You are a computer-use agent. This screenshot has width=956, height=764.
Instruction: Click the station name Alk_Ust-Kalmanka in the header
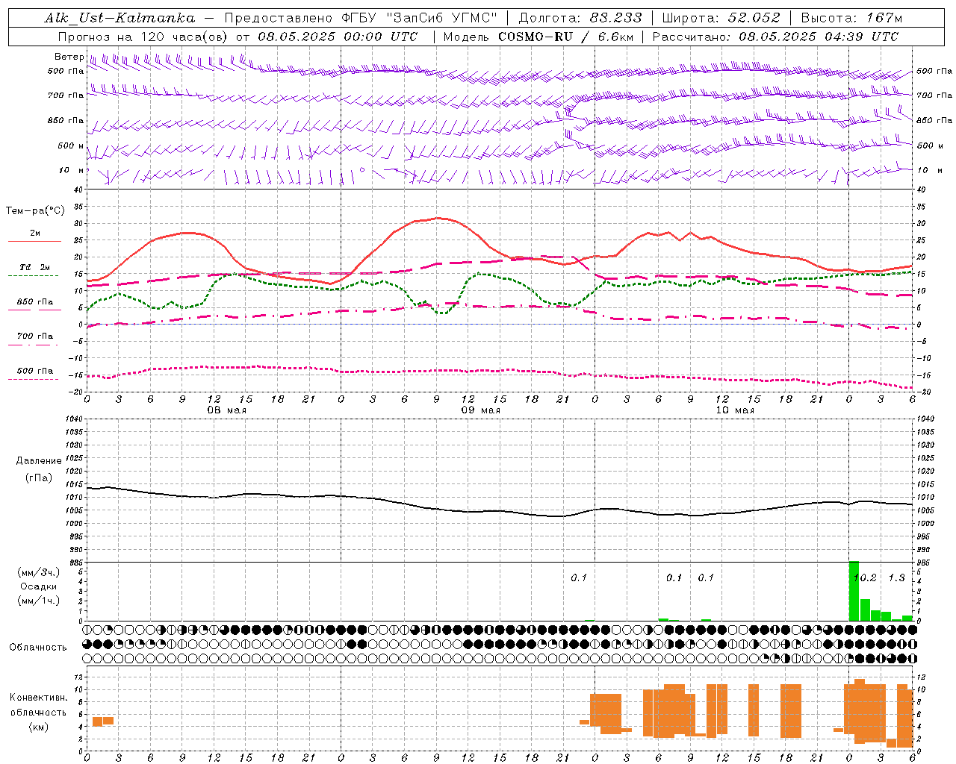coord(119,18)
